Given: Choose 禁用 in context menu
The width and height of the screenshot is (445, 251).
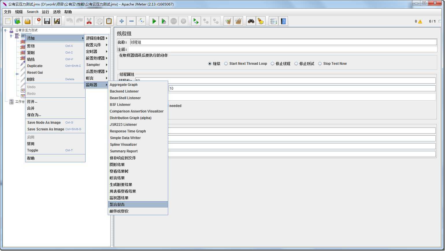Looking at the screenshot, I should (55, 144).
